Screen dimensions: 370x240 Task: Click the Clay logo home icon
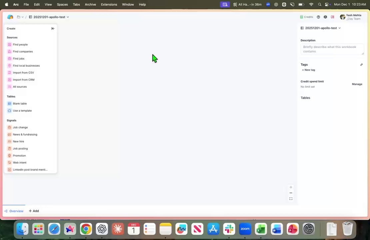(10, 17)
